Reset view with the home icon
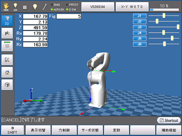Screen dimensions: 182x136 pos(7,72)
